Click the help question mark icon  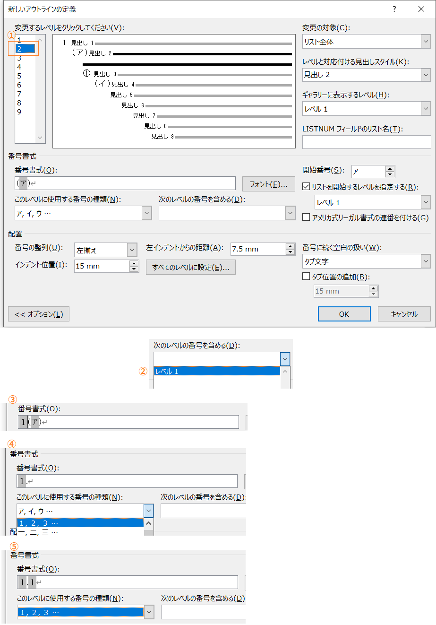pos(394,9)
